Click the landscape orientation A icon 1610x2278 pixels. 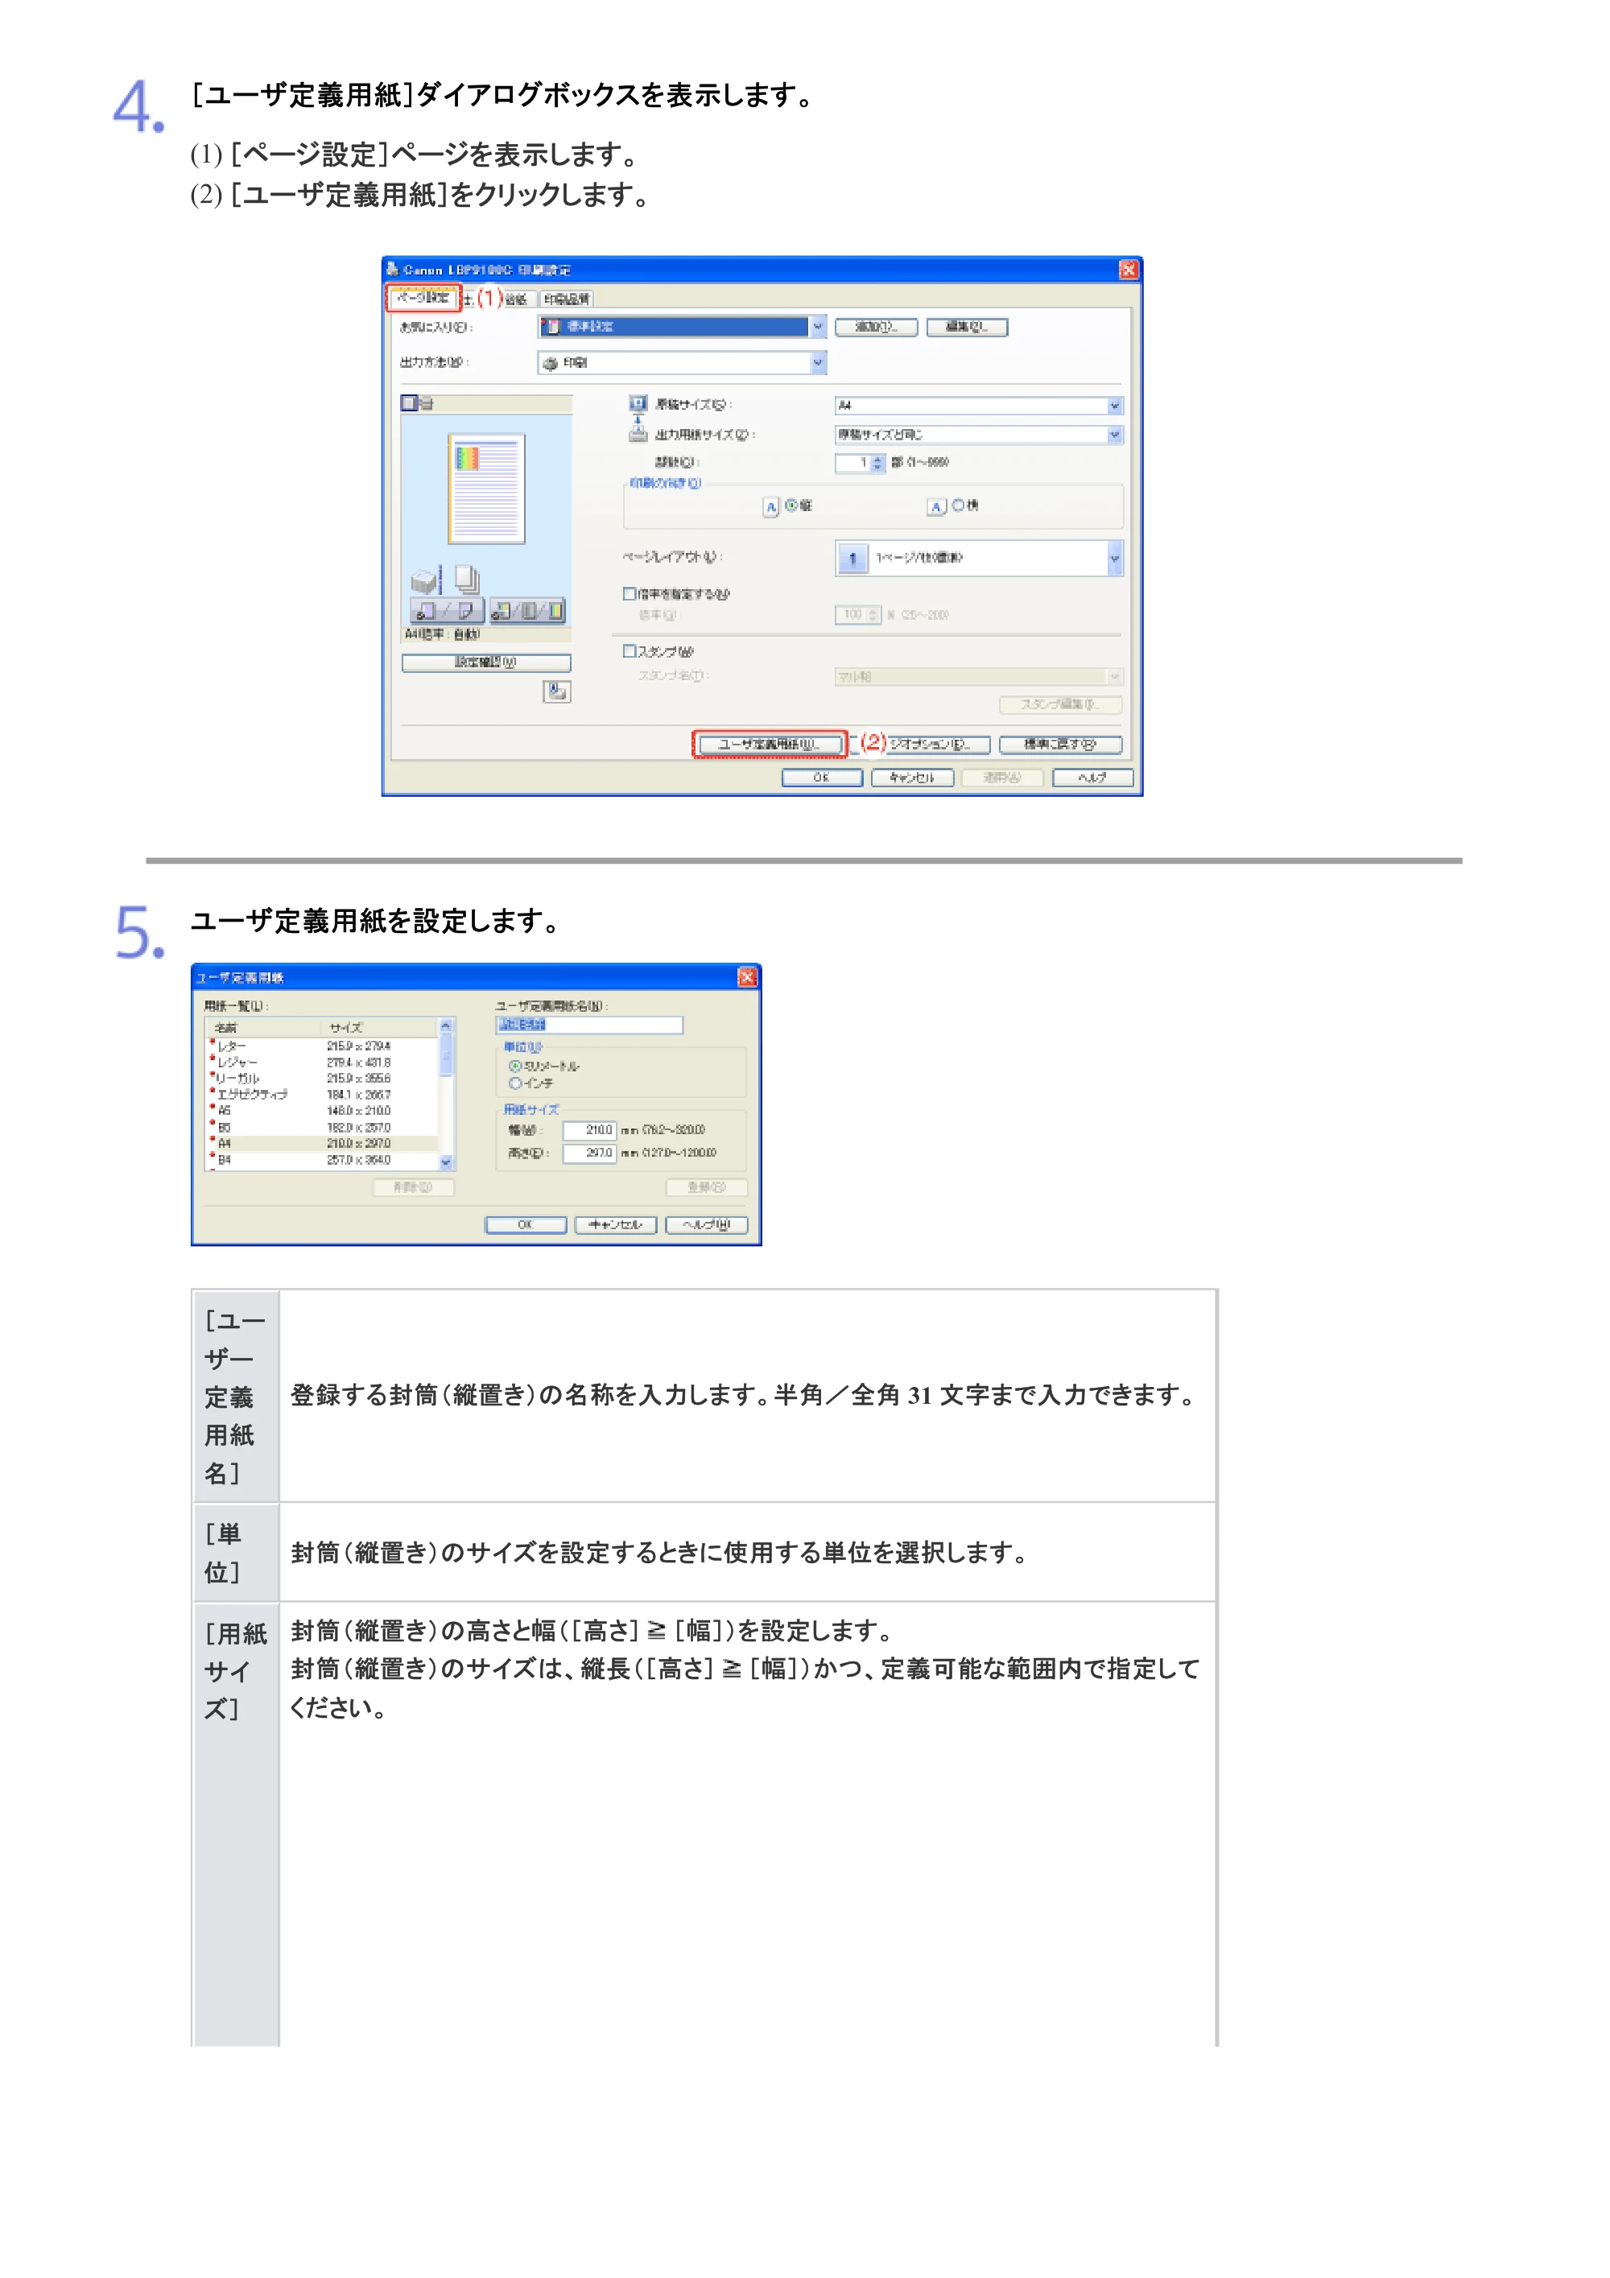point(936,507)
